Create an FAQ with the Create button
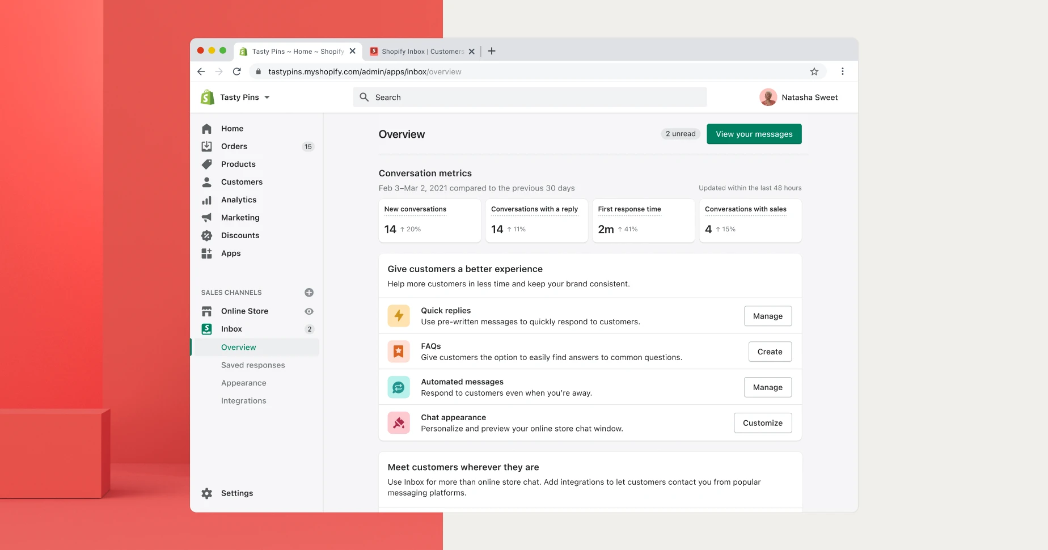Viewport: 1048px width, 550px height. [770, 352]
